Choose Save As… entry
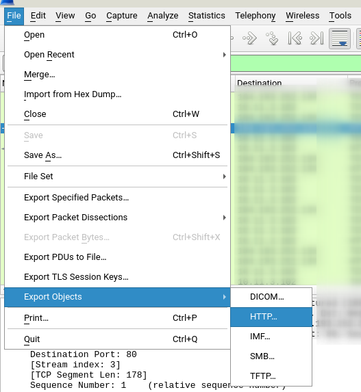 pyautogui.click(x=117, y=155)
